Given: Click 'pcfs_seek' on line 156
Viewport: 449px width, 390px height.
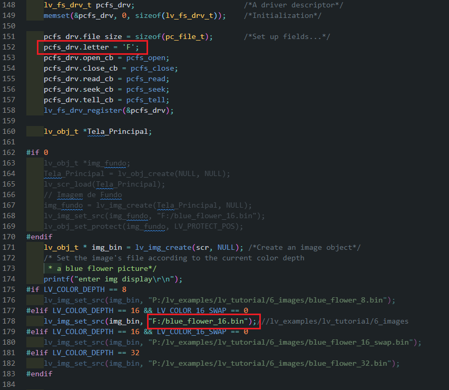Looking at the screenshot, I should [x=146, y=90].
